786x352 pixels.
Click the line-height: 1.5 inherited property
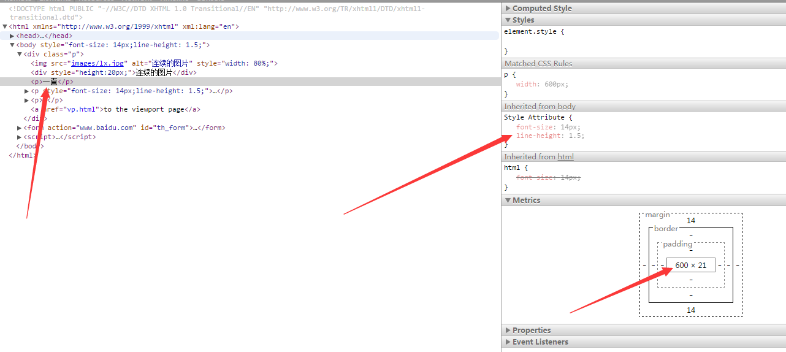click(x=550, y=136)
